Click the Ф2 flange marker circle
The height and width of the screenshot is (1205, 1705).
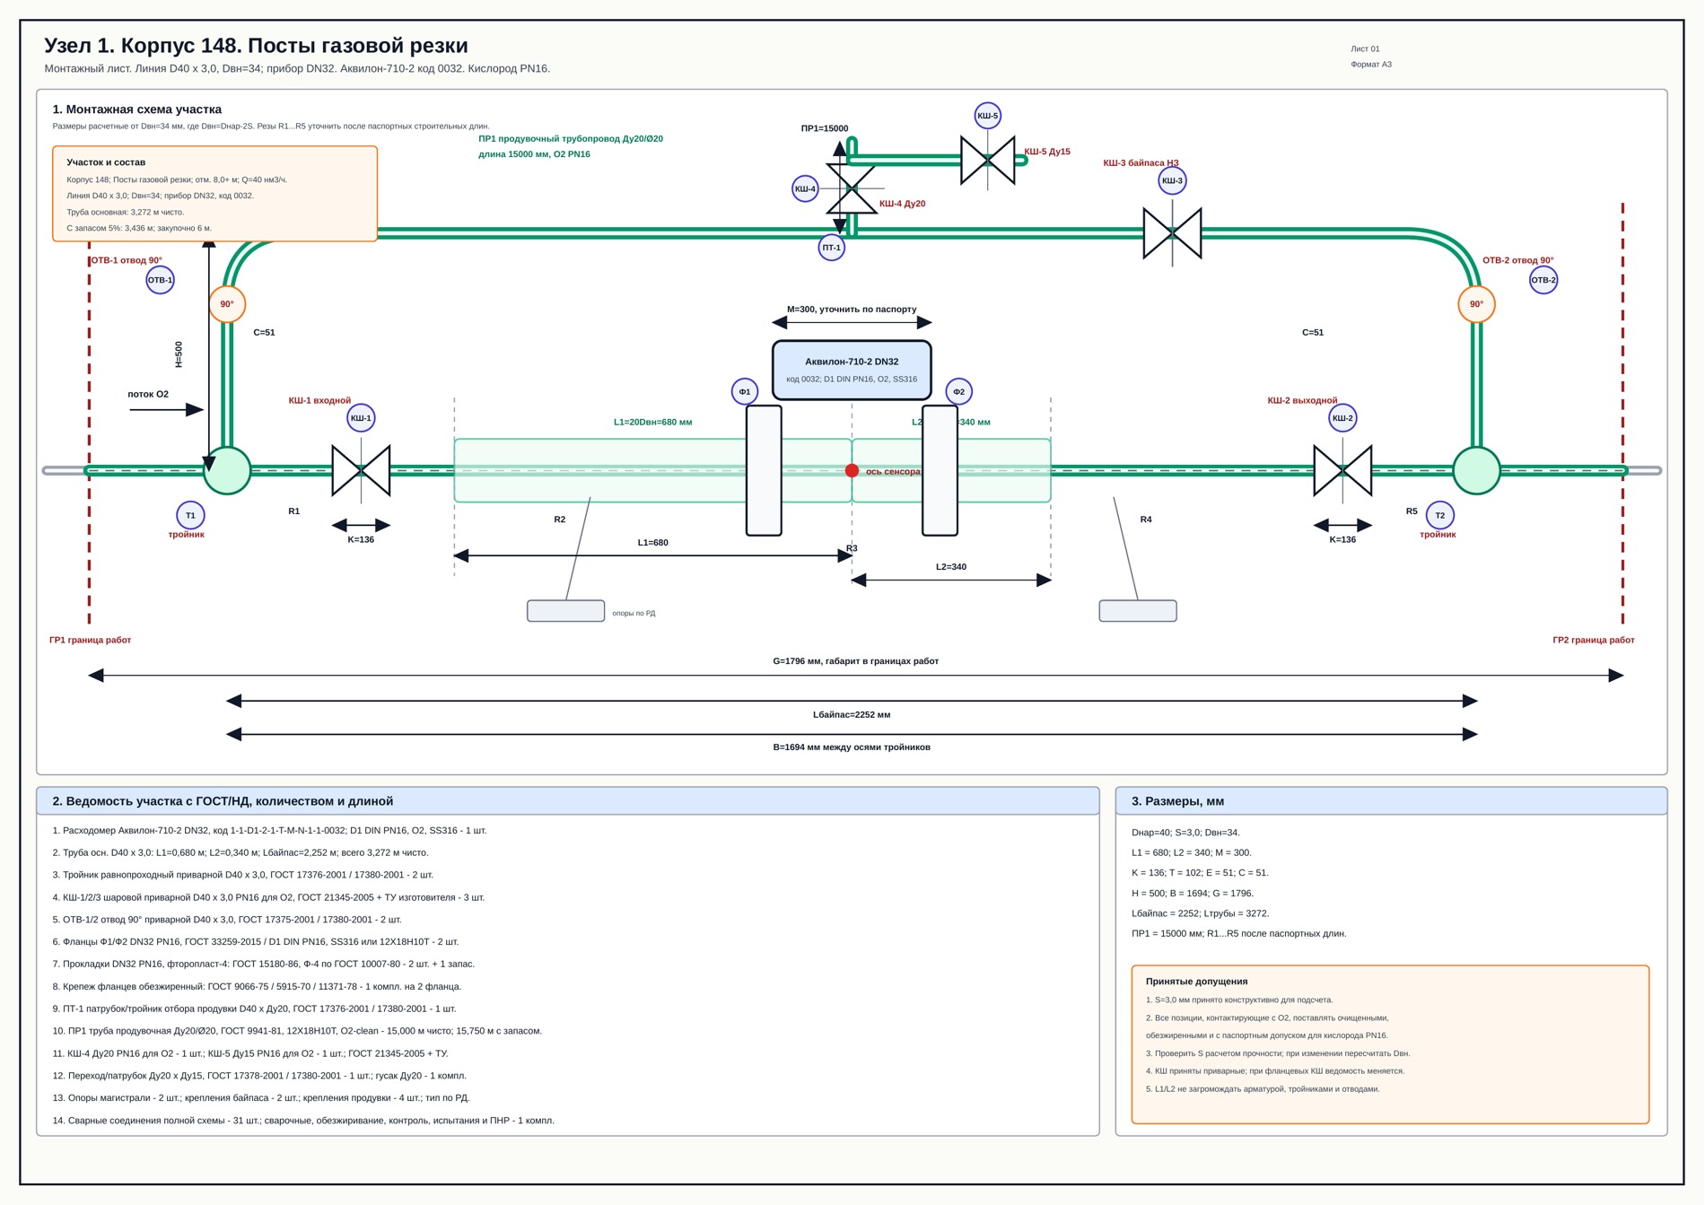(958, 391)
